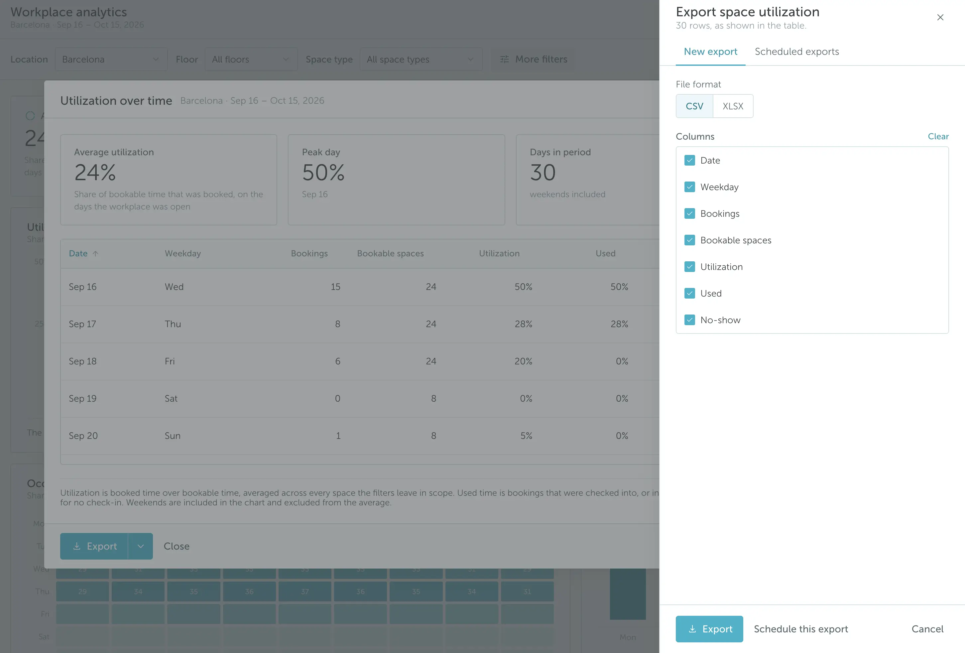The image size is (965, 653).
Task: Open the All space types dropdown
Action: [x=421, y=60]
